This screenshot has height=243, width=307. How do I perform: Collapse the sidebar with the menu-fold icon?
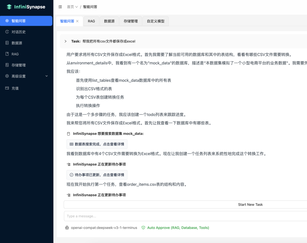pyautogui.click(x=60, y=7)
